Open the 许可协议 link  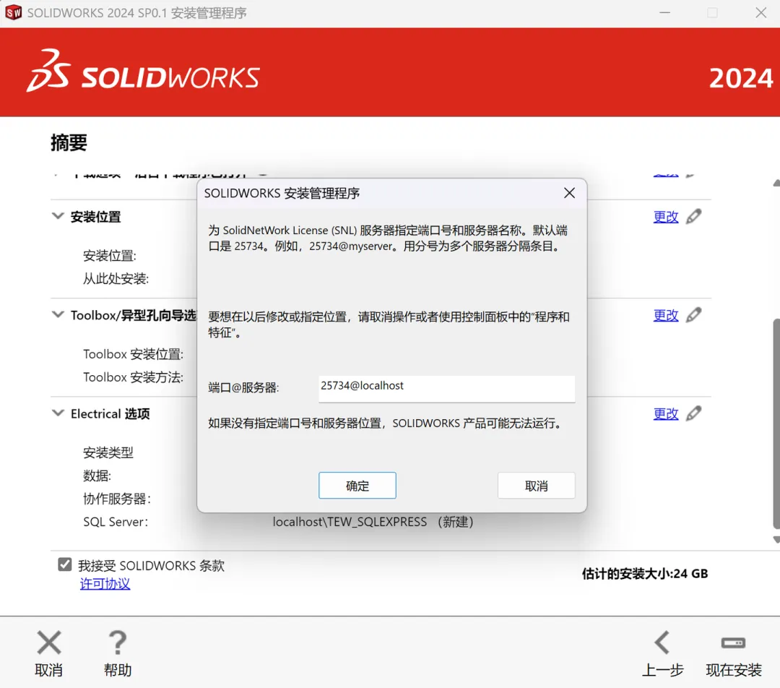tap(105, 583)
